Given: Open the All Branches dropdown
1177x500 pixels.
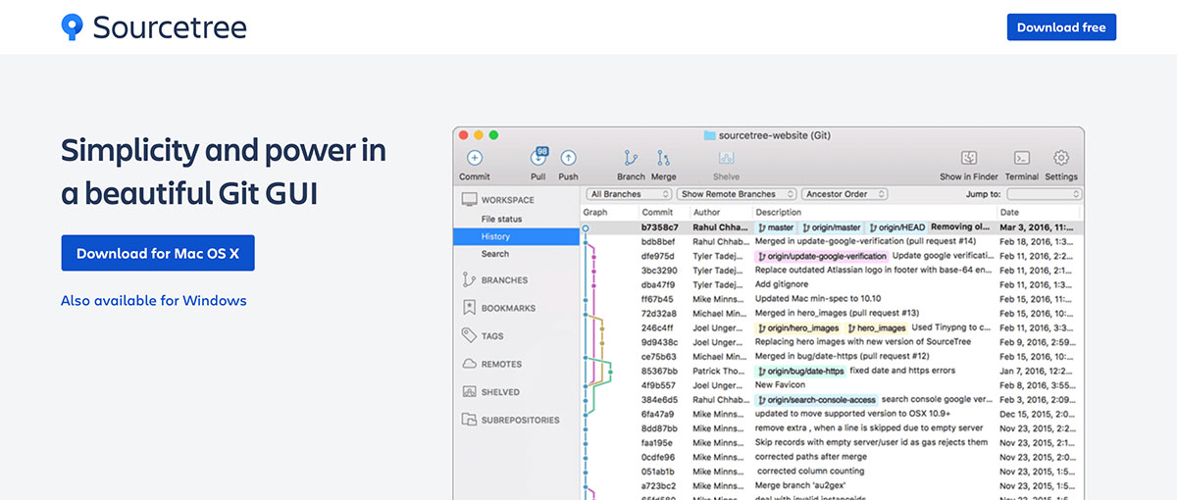Looking at the screenshot, I should pos(629,194).
